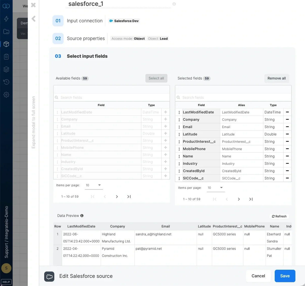The image size is (305, 286).
Task: Click the HELP button
Action: coord(6,282)
